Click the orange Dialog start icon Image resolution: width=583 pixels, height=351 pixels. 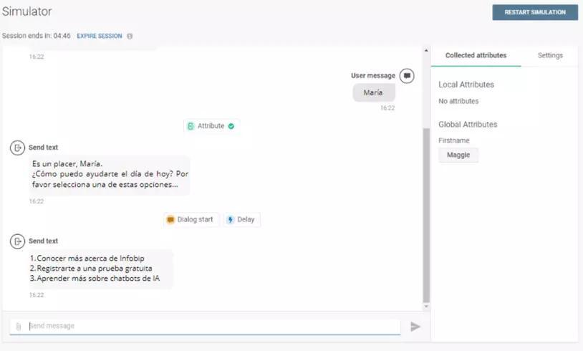point(170,219)
